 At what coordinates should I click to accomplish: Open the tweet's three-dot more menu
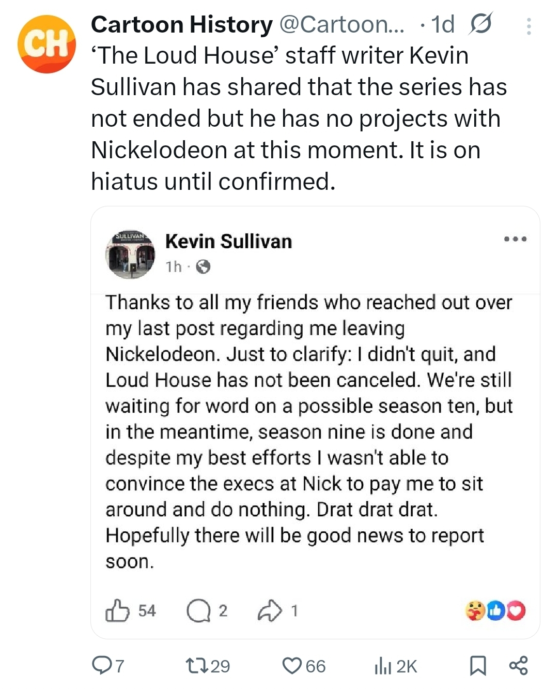pyautogui.click(x=529, y=27)
